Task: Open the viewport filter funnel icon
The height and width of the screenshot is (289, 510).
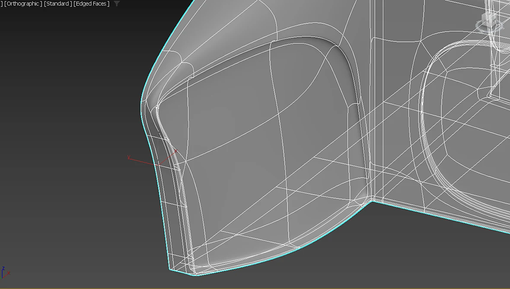Action: click(117, 3)
